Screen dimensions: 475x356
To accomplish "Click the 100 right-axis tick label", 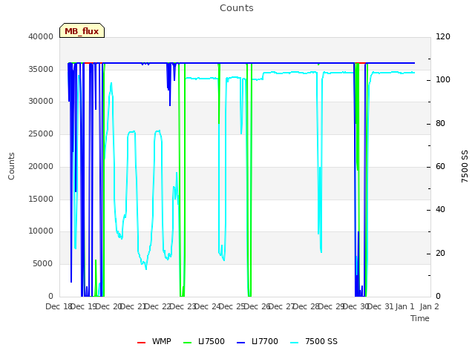I will tap(443, 79).
